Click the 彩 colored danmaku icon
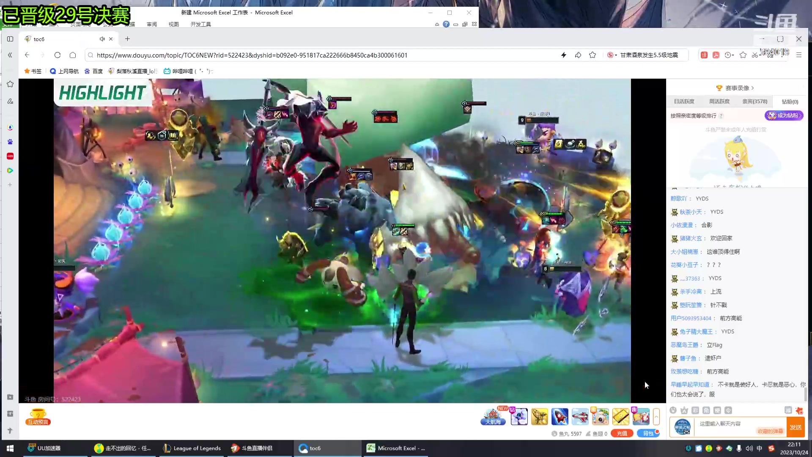Viewport: 812px width, 457px height. [x=695, y=410]
